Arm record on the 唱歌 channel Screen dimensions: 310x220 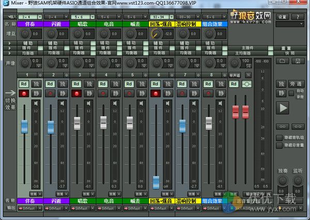pyautogui.click(x=76, y=93)
